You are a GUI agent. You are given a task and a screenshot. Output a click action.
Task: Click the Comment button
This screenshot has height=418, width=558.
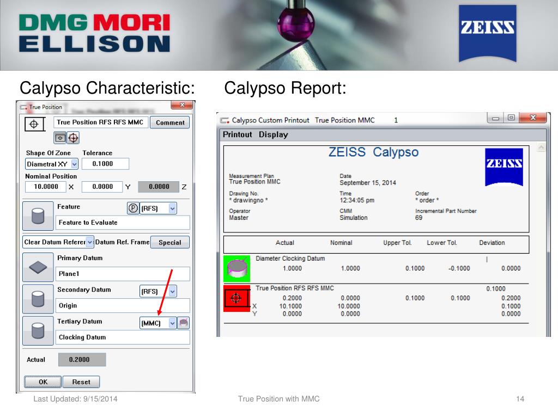click(x=170, y=122)
